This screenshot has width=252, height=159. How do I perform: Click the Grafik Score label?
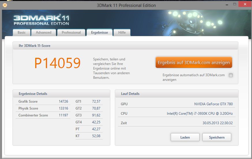click(x=28, y=101)
